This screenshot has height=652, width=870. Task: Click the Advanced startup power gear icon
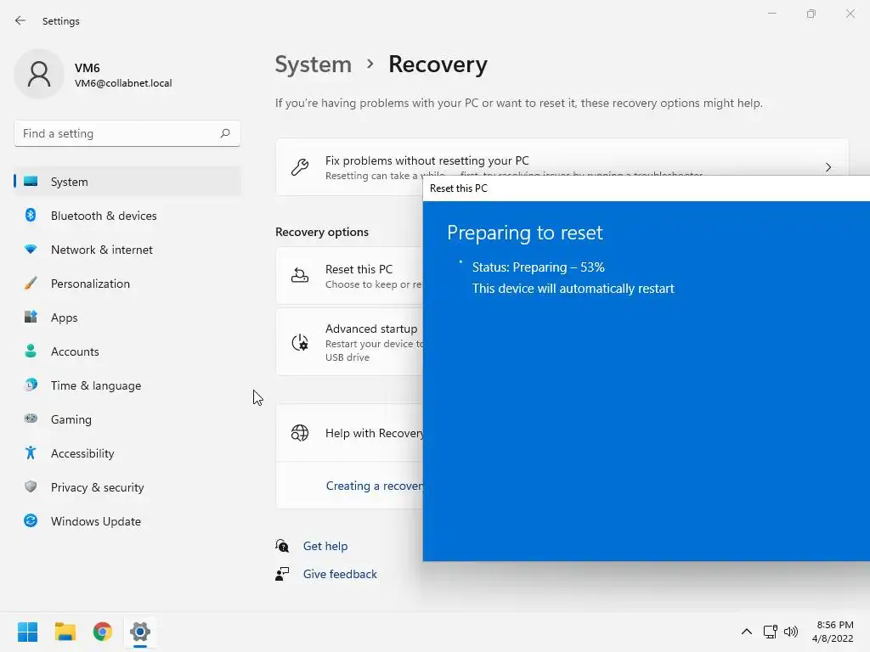[300, 342]
